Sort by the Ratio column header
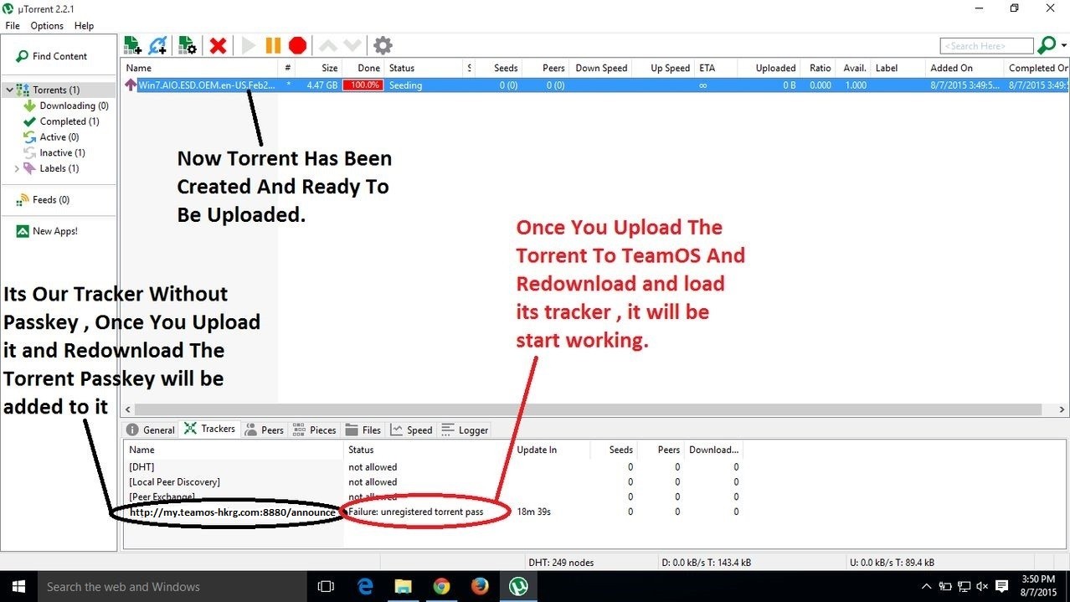This screenshot has width=1070, height=602. point(818,68)
